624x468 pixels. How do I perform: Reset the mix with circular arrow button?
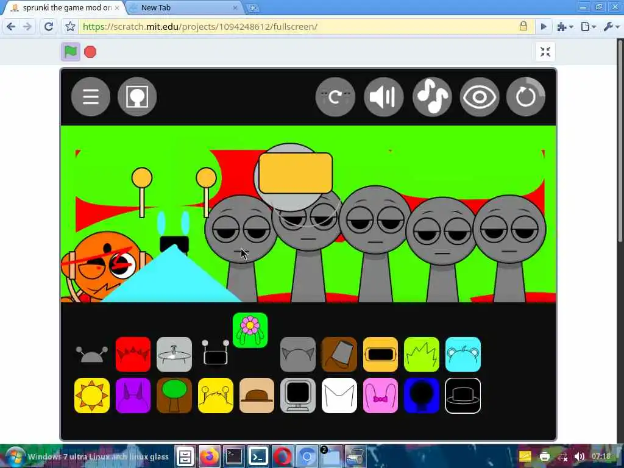[x=526, y=97]
